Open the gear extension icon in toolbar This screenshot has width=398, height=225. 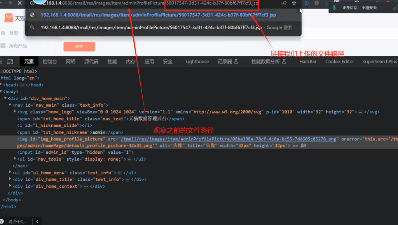316,3
